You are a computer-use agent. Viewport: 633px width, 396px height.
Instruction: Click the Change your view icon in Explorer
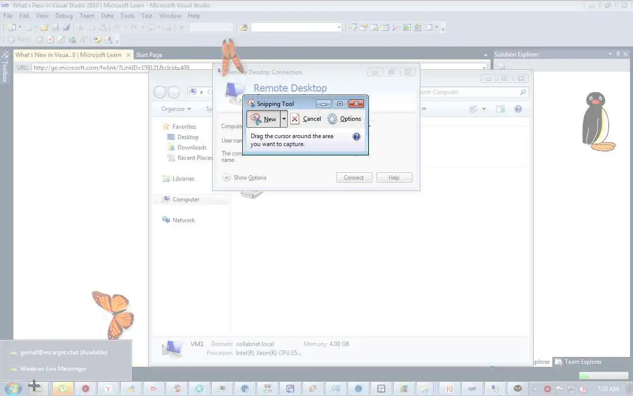click(473, 109)
